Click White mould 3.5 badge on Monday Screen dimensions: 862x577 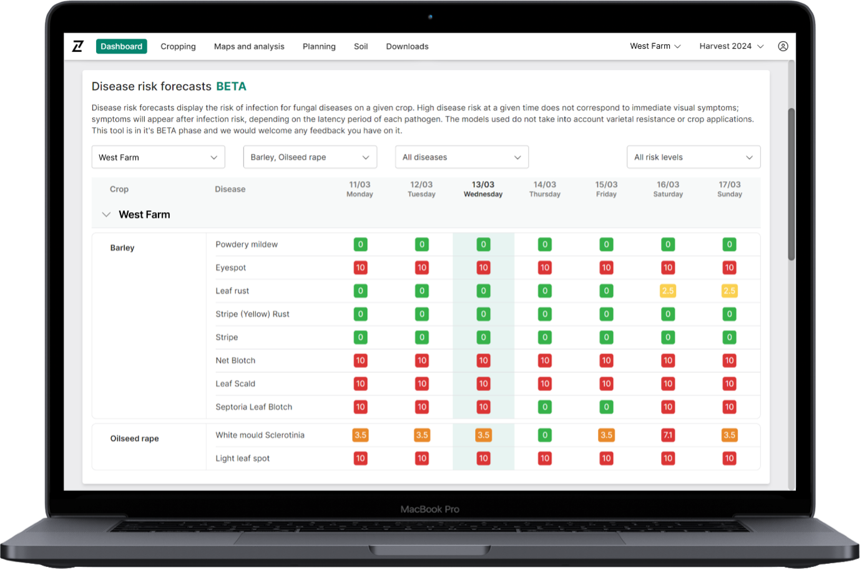tap(360, 435)
